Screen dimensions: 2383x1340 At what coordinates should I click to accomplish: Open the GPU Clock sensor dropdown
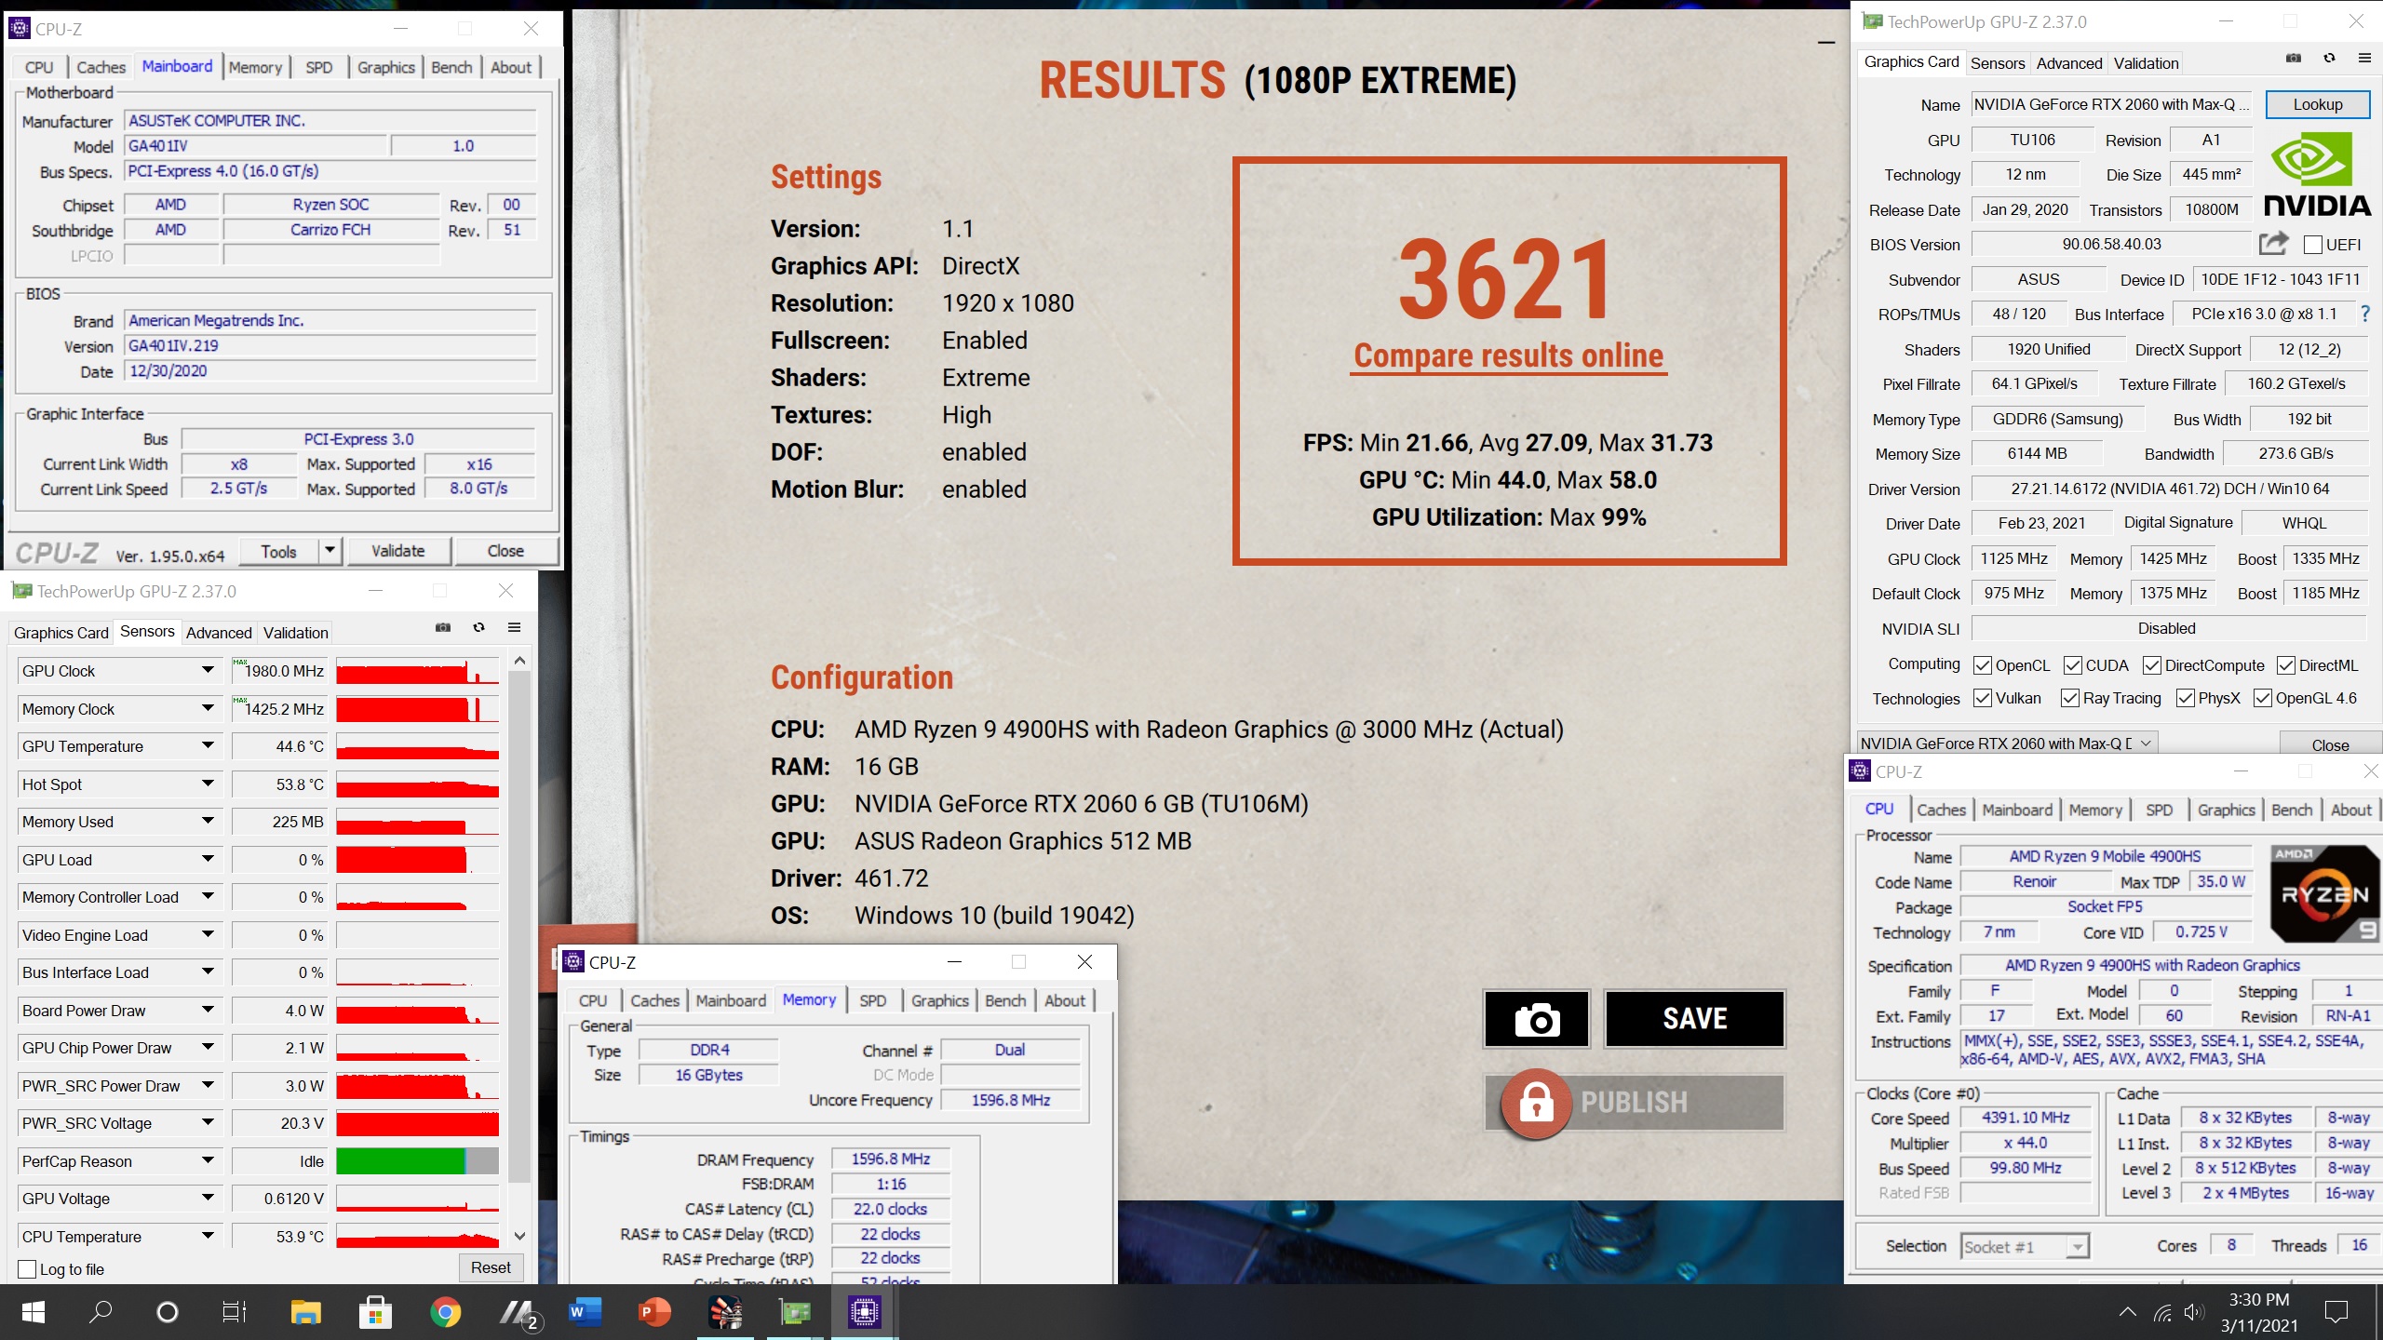click(208, 670)
